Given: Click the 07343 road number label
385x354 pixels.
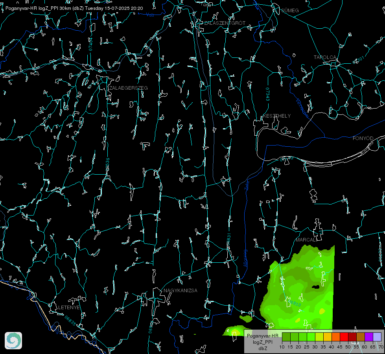Looking at the screenshot, I should tap(268, 94).
